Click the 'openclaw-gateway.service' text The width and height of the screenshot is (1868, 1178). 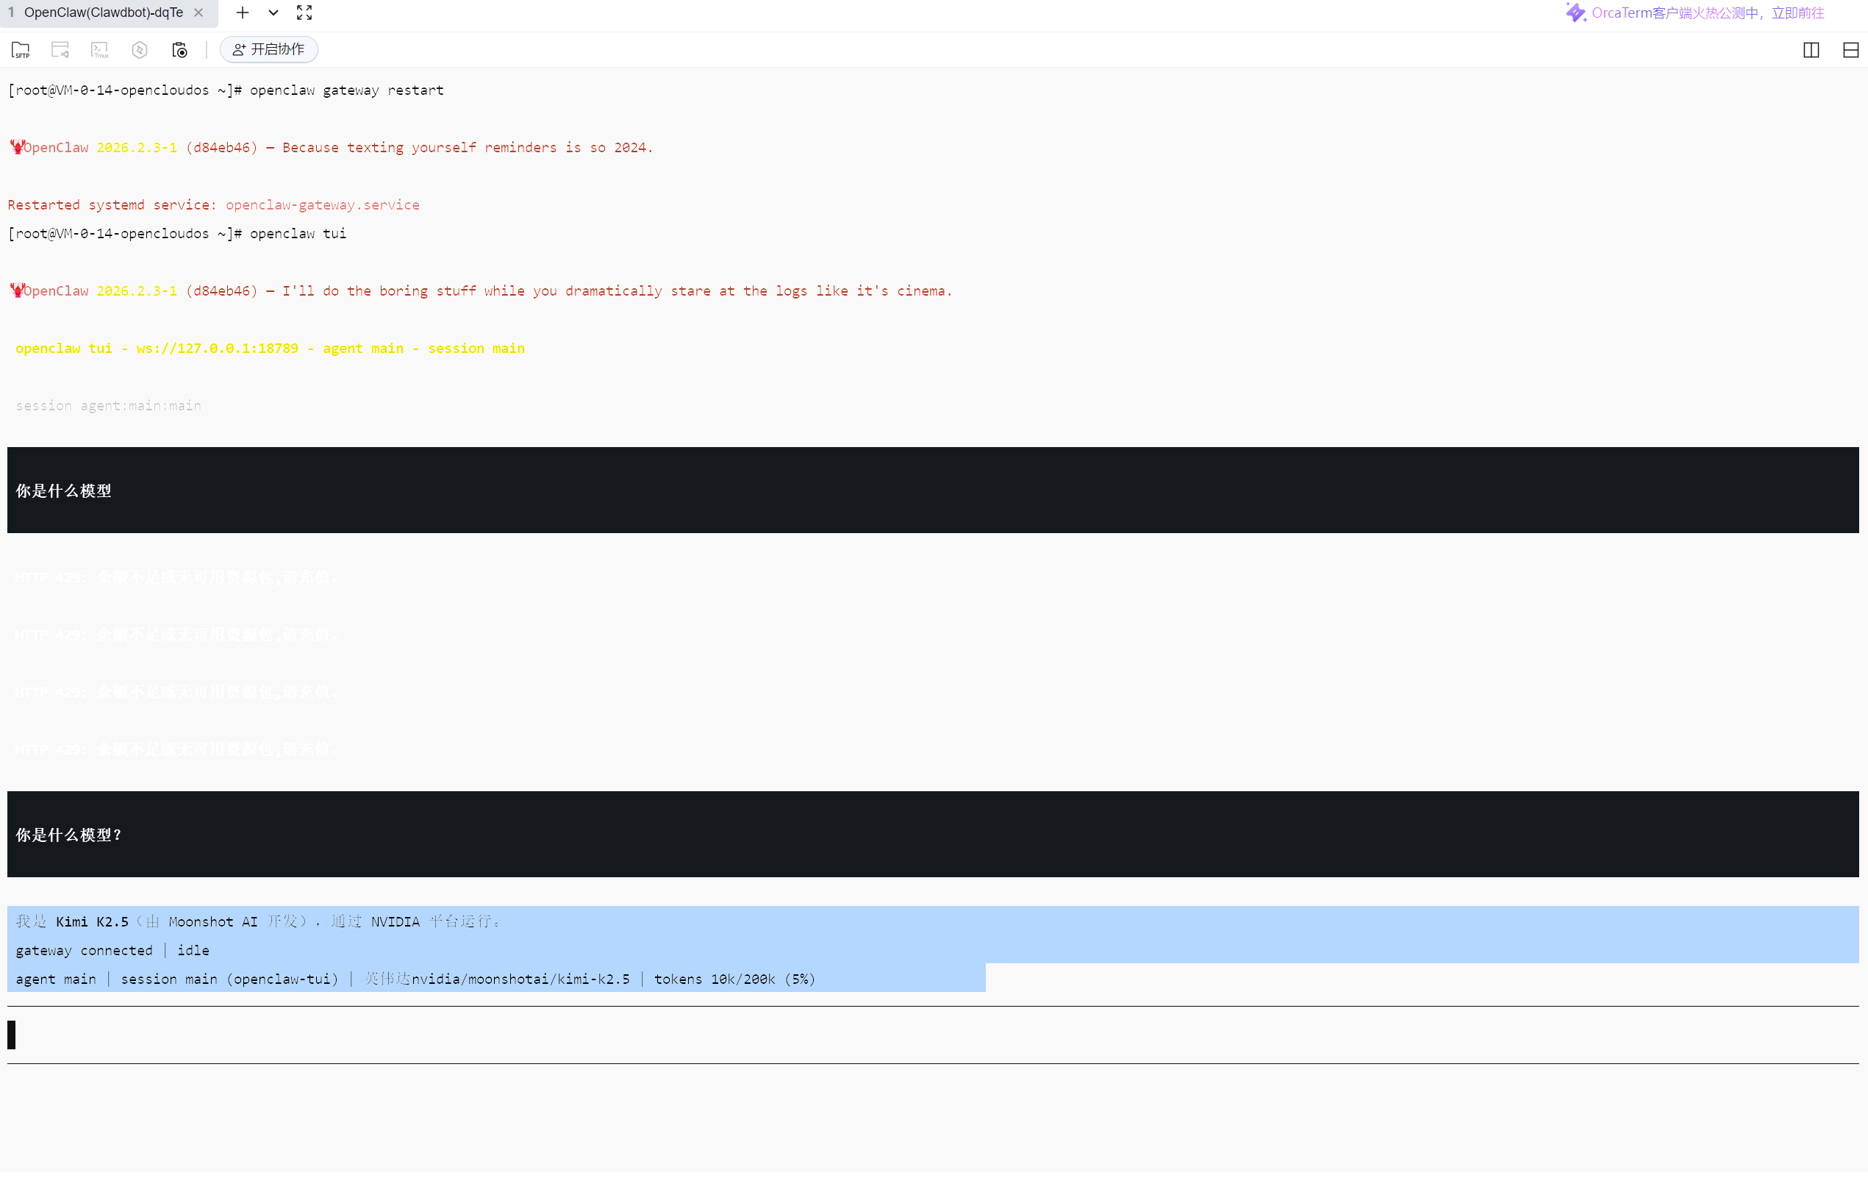[323, 205]
